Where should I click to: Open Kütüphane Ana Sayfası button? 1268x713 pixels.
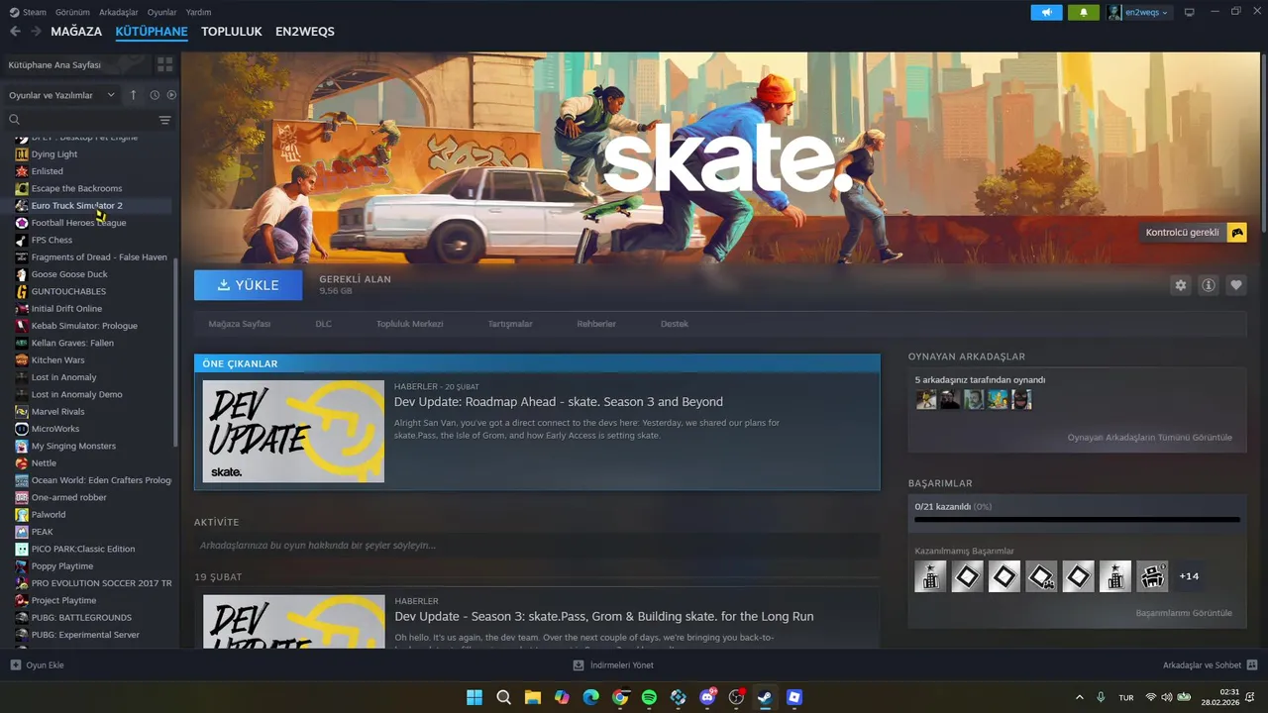[x=75, y=64]
